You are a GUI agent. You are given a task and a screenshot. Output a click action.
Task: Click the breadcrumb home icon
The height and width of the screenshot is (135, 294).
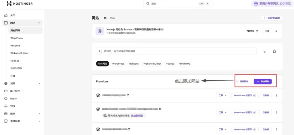(105, 18)
